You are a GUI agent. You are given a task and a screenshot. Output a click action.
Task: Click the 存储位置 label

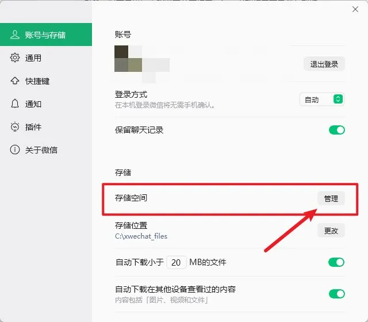(x=131, y=225)
